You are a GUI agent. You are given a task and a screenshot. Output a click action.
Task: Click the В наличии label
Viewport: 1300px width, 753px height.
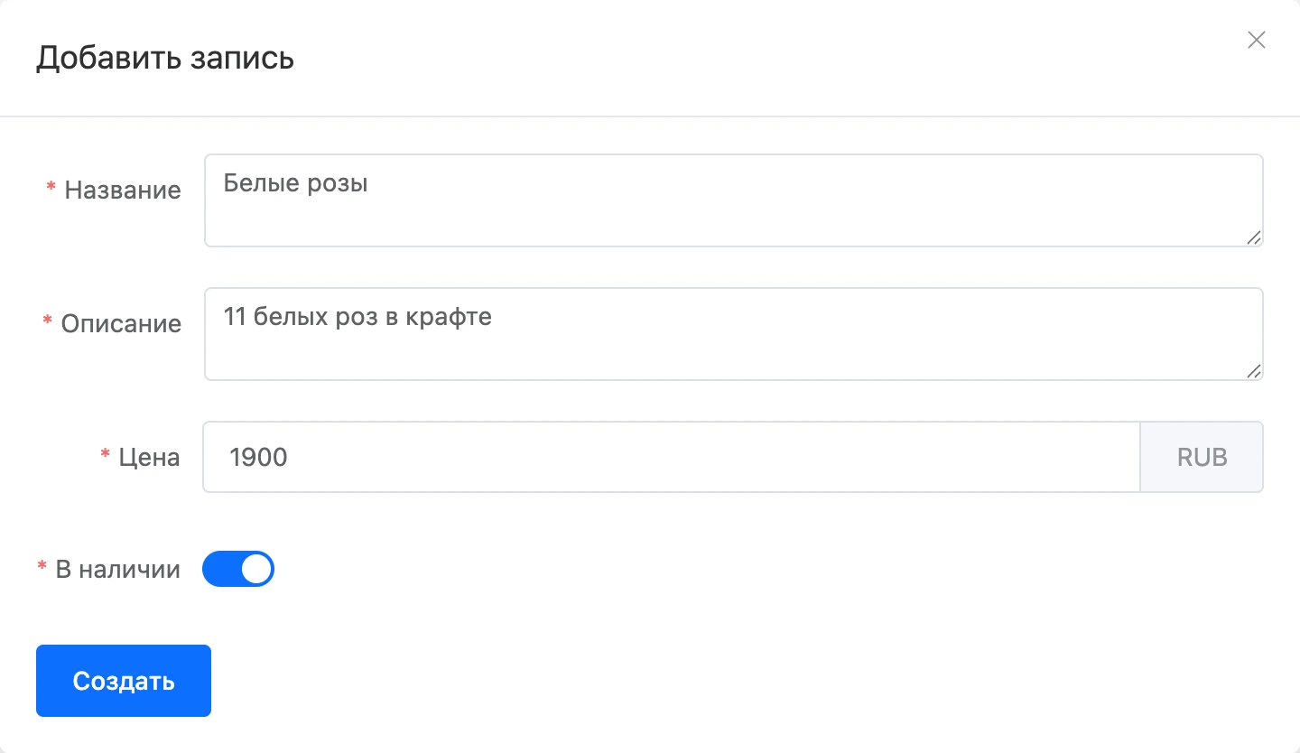tap(118, 570)
